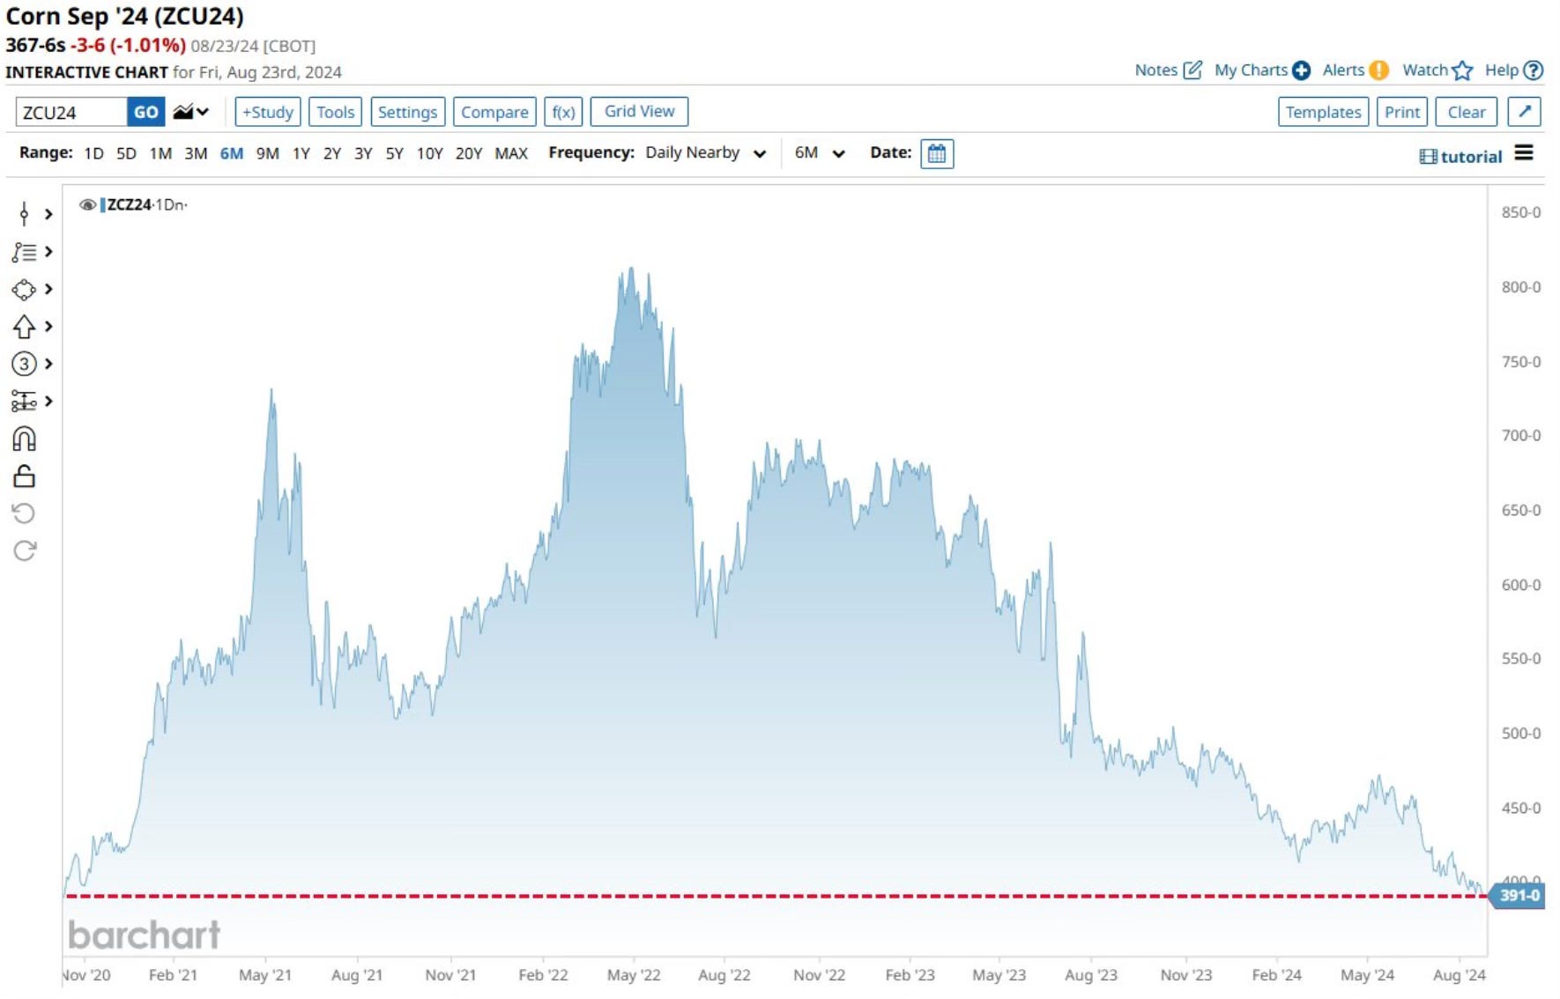The width and height of the screenshot is (1560, 999).
Task: Expand the projection tool submenu chevron
Action: [48, 402]
